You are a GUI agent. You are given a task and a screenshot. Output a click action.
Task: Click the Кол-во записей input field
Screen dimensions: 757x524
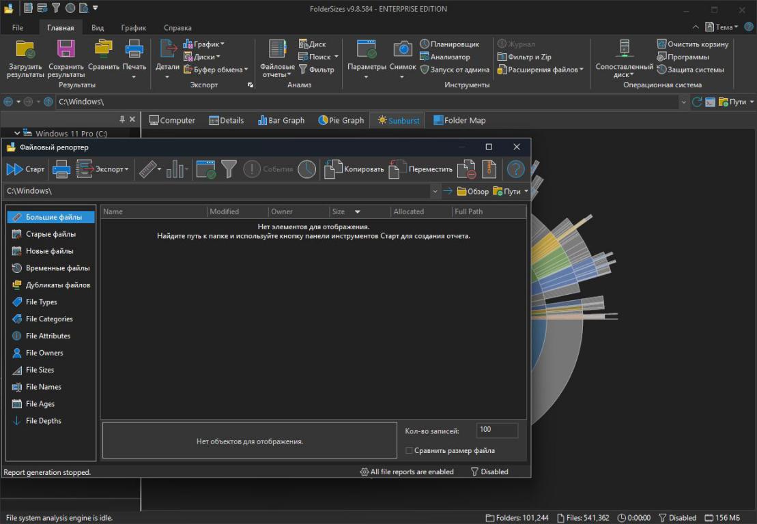[496, 431]
